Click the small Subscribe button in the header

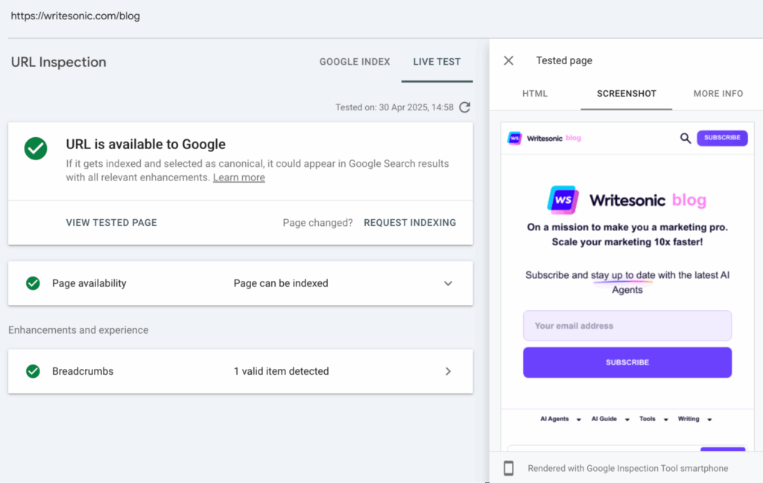click(722, 138)
